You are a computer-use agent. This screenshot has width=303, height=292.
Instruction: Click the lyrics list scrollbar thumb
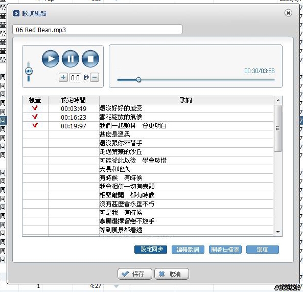(x=277, y=128)
